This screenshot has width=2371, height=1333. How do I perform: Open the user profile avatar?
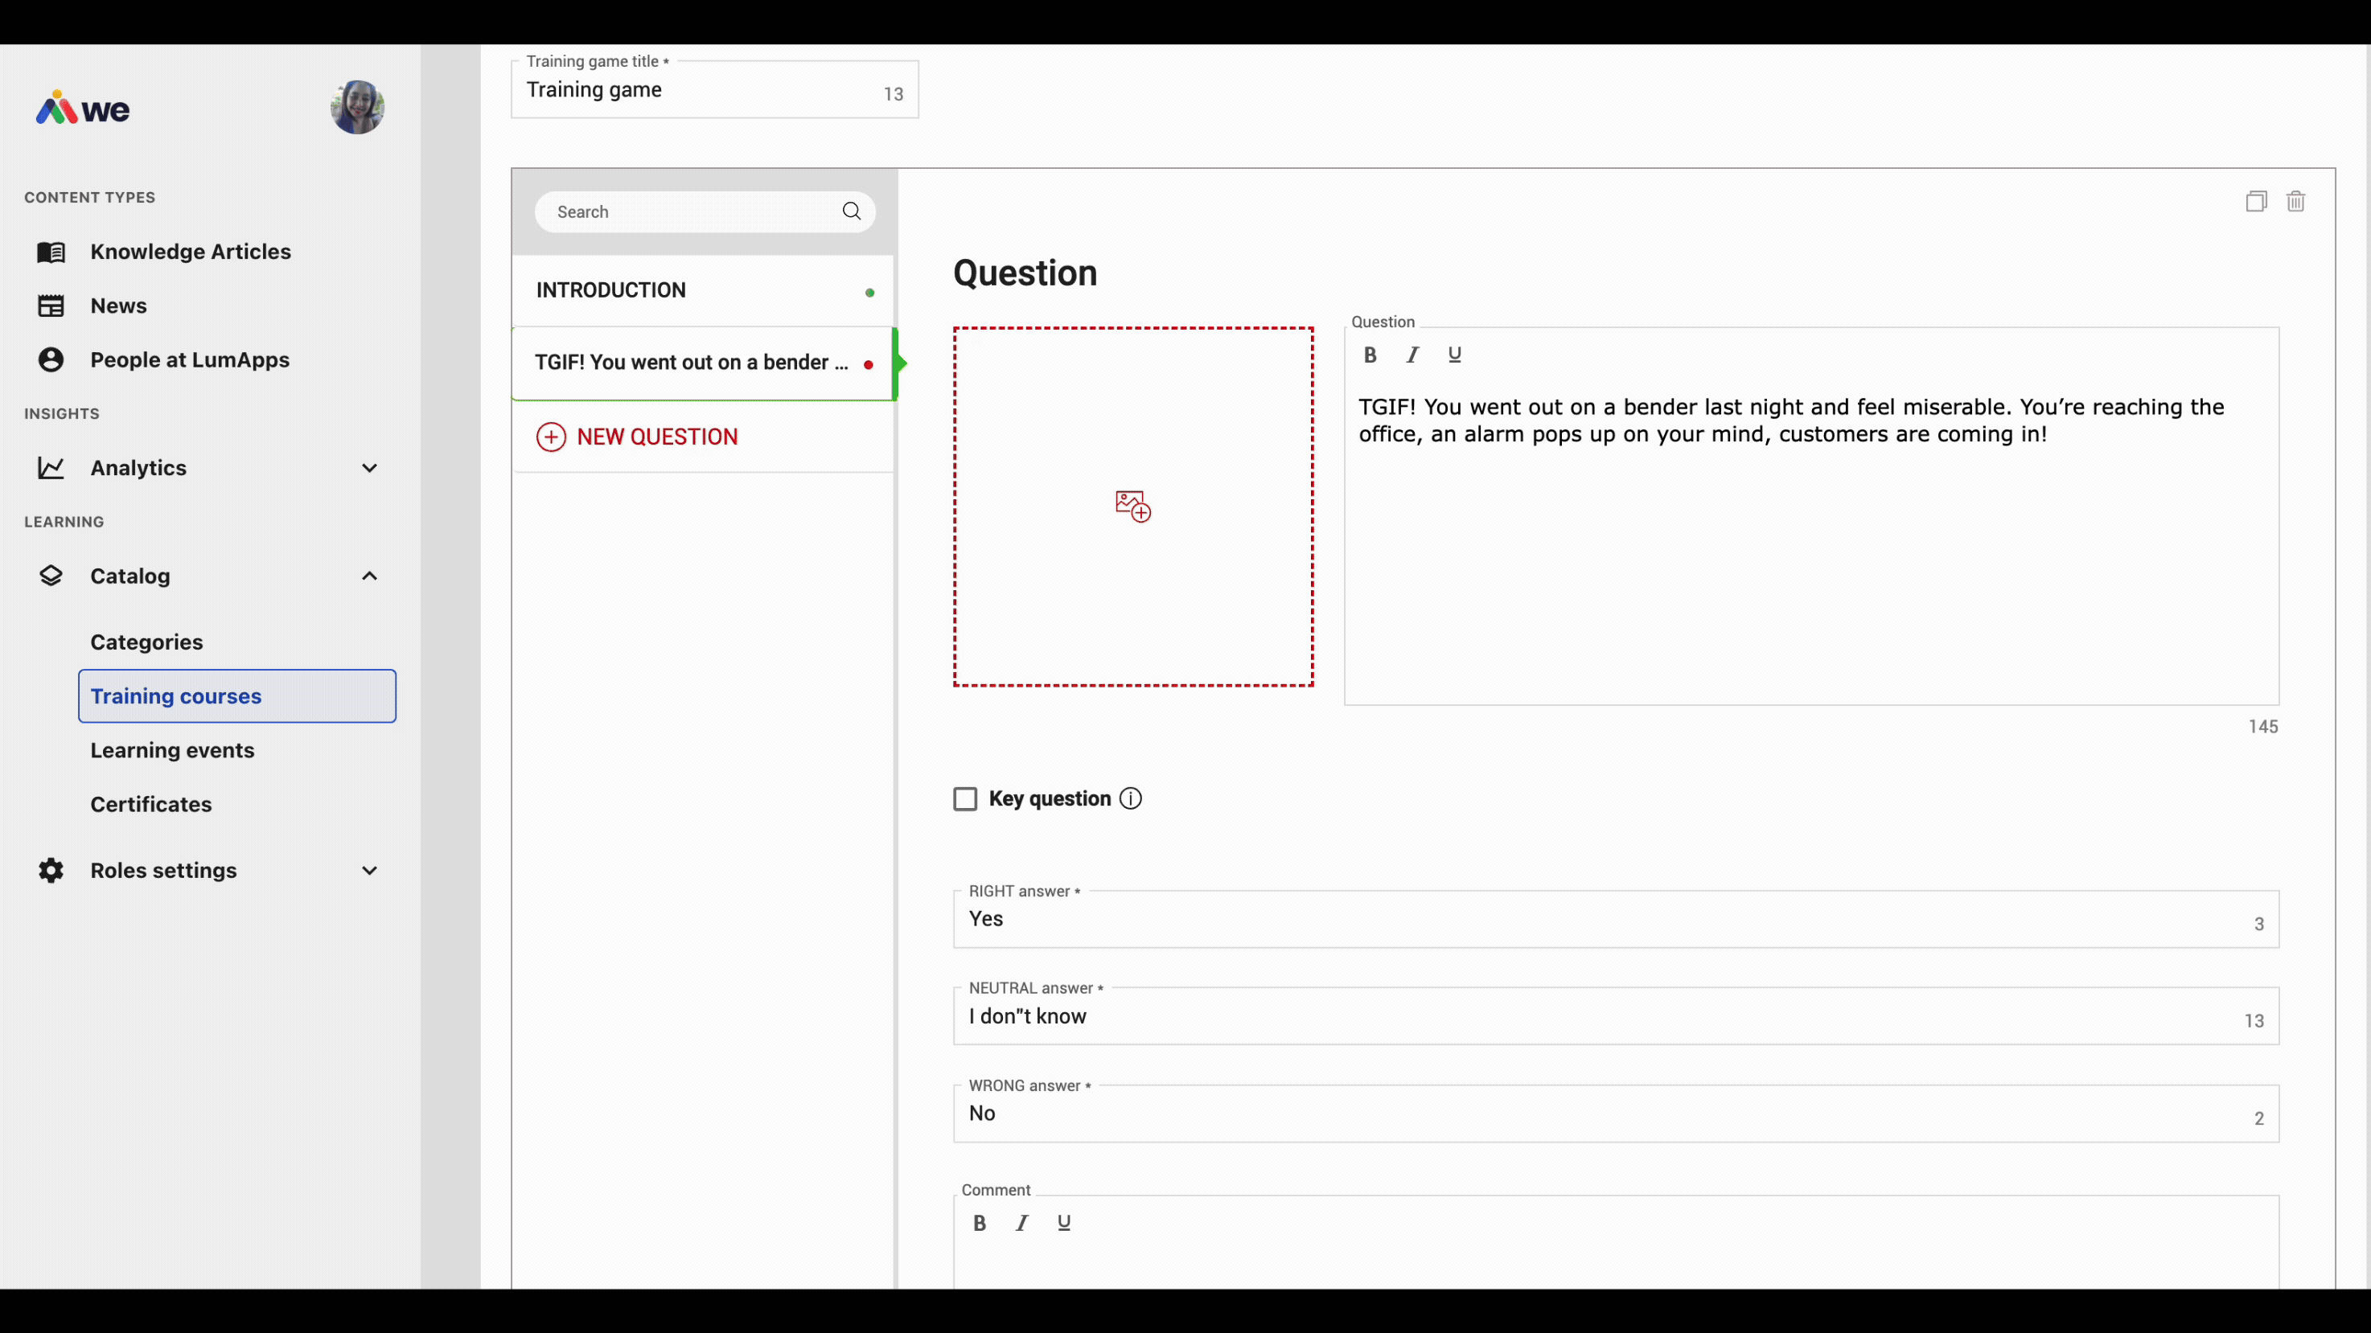pos(357,108)
